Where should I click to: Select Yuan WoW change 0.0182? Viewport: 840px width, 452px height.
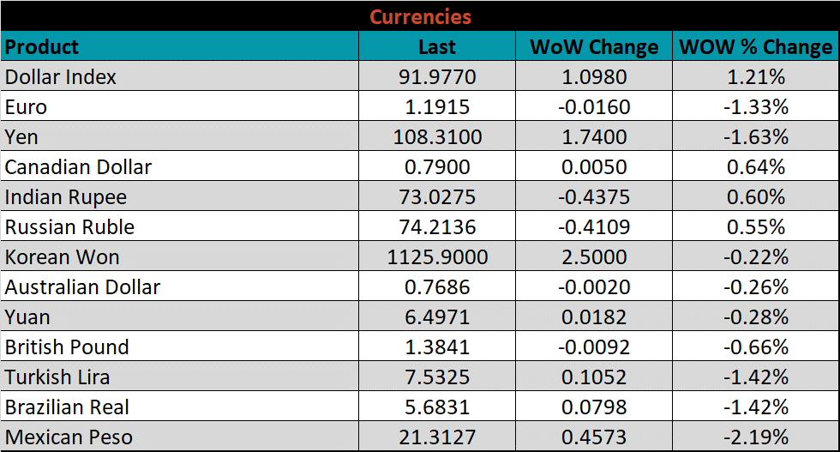[594, 317]
